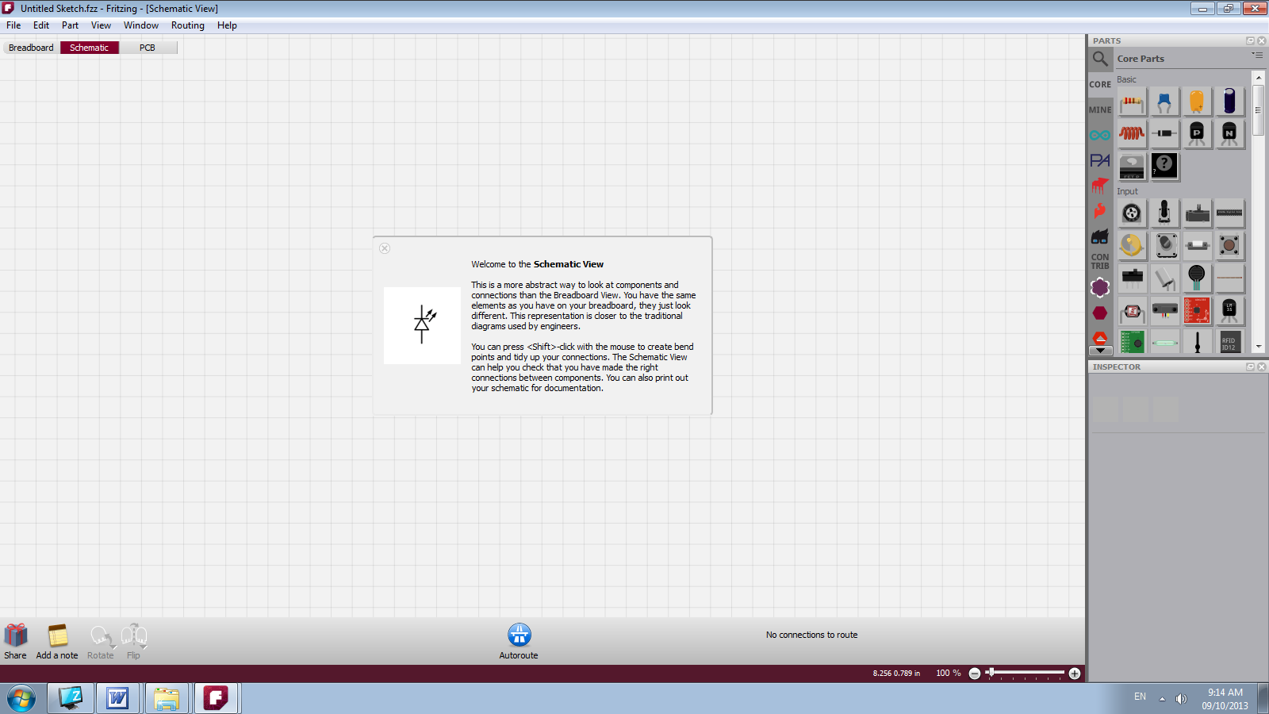Close the Parts panel
The image size is (1269, 714).
coord(1262,40)
